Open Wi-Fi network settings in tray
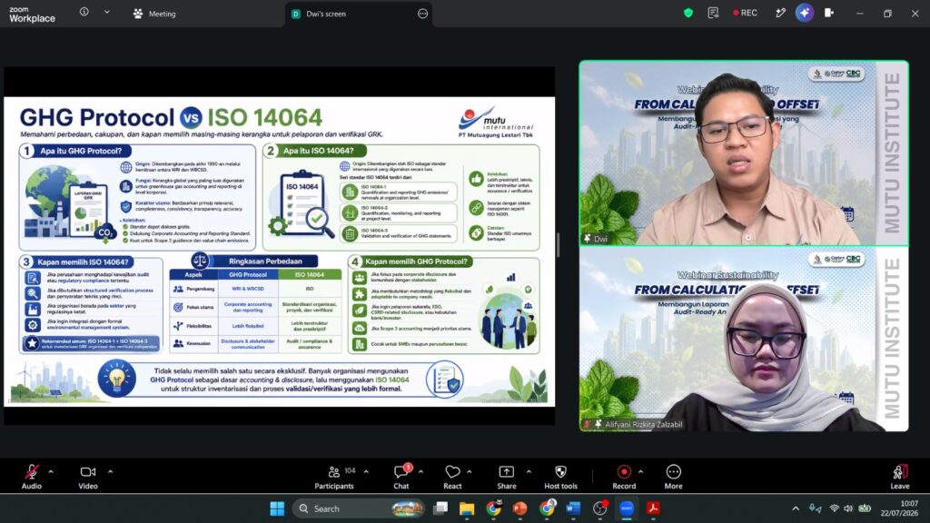Screen dimensions: 930x523 point(835,508)
